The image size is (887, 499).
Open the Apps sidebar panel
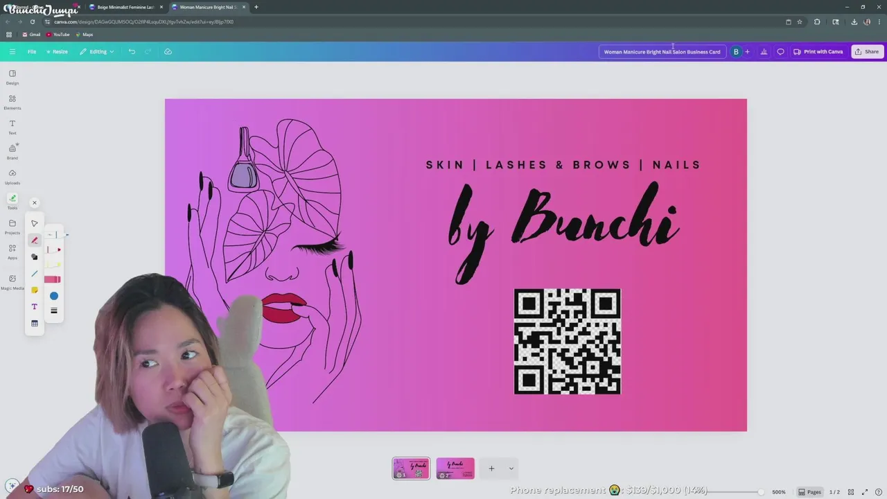click(x=12, y=252)
